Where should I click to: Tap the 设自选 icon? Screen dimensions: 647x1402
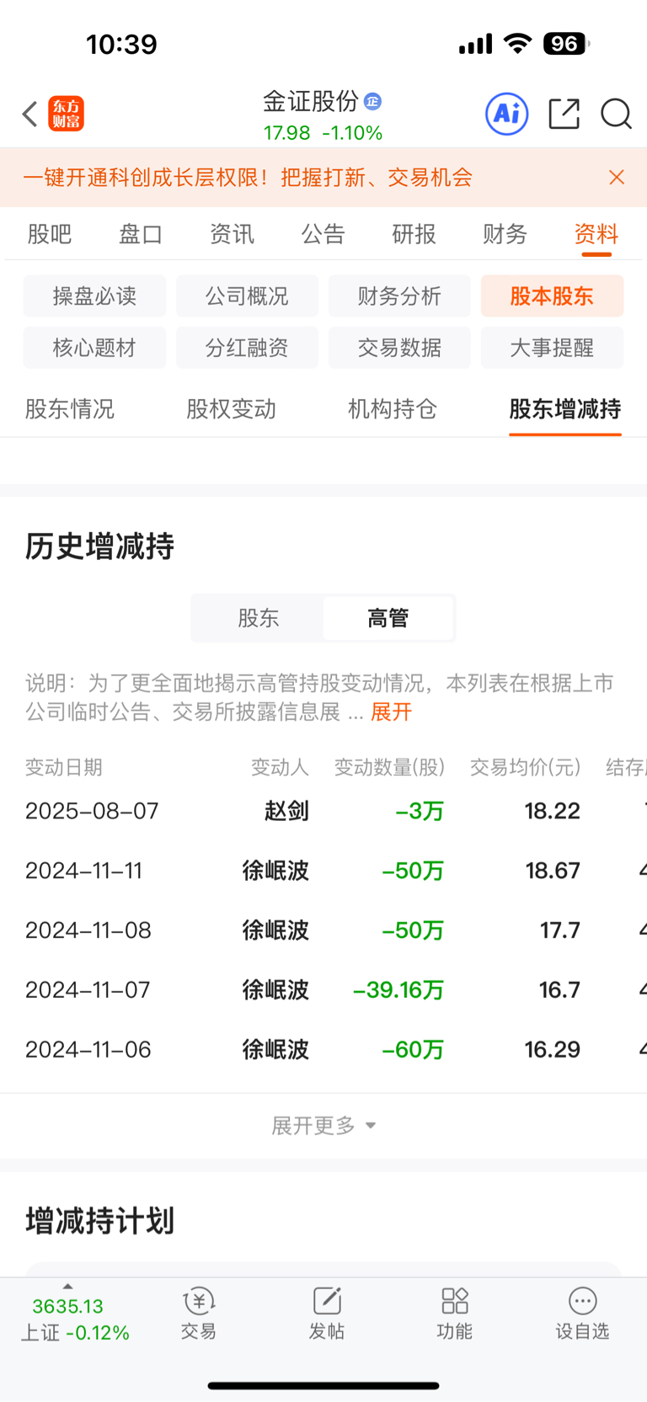[582, 1313]
